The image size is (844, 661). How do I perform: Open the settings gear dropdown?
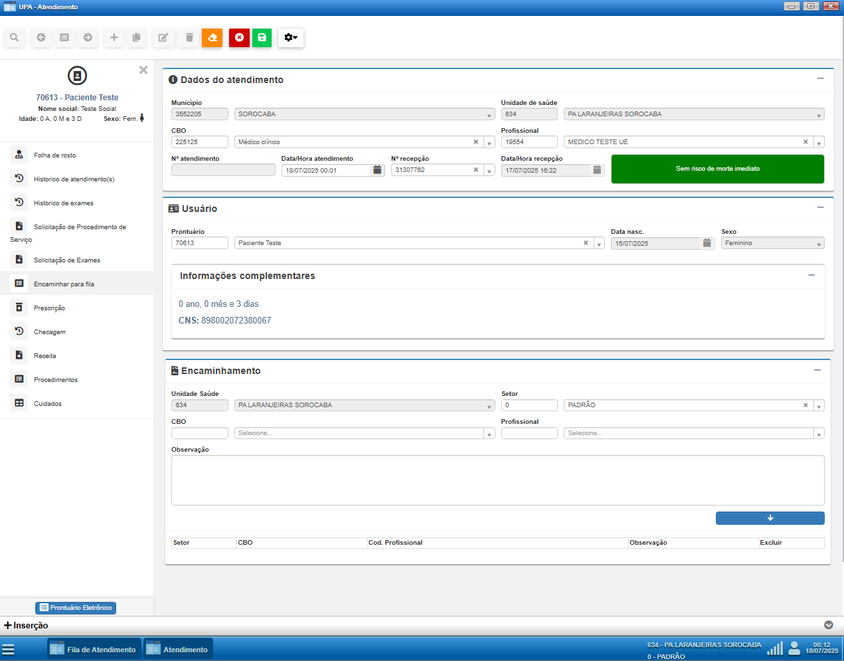point(290,38)
